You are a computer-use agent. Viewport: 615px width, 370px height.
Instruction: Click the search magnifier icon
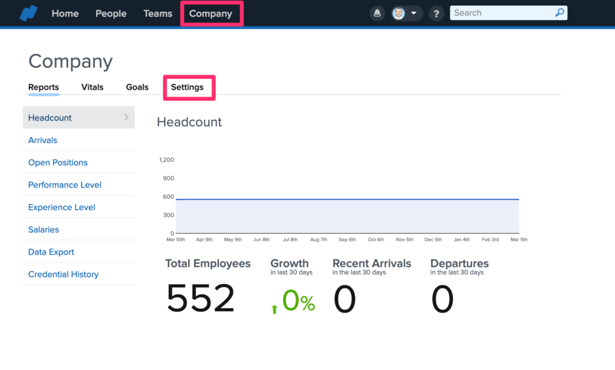[x=559, y=13]
